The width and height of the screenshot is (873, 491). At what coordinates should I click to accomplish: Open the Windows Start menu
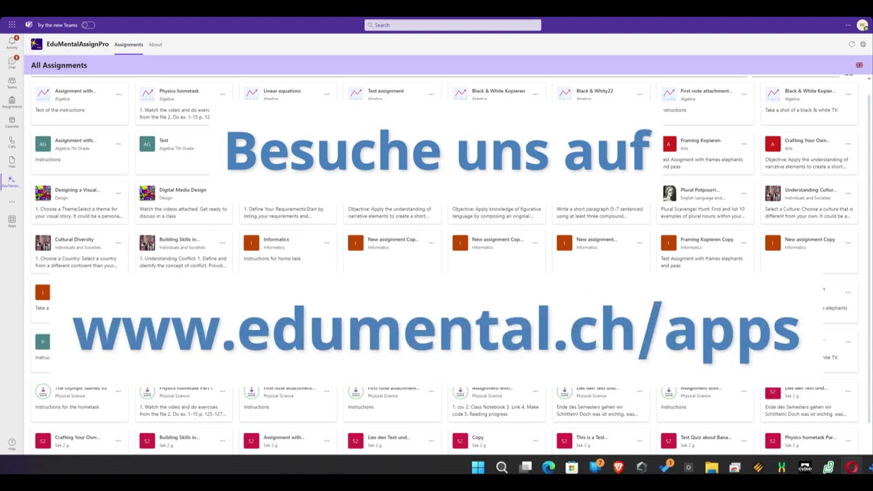pos(478,467)
